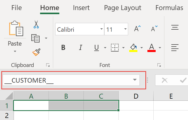
Task: Apply red font color with A icon
Action: click(152, 48)
